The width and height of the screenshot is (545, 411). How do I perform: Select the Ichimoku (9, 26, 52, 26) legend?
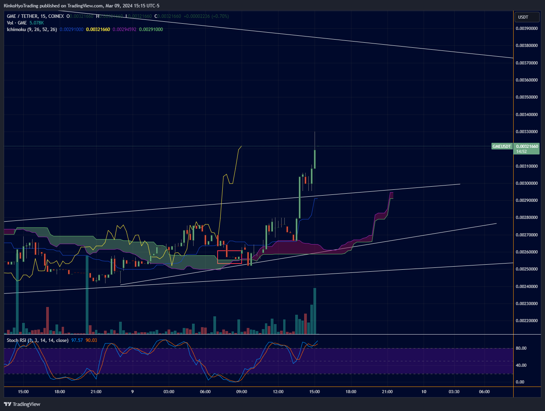click(x=32, y=29)
